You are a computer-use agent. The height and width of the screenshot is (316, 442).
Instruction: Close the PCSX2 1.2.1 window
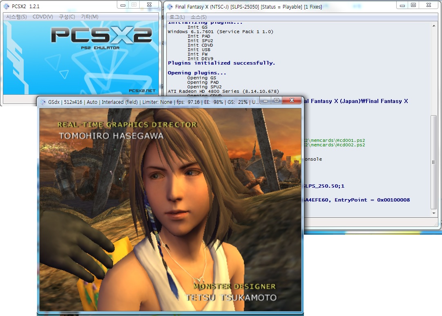[x=150, y=5]
